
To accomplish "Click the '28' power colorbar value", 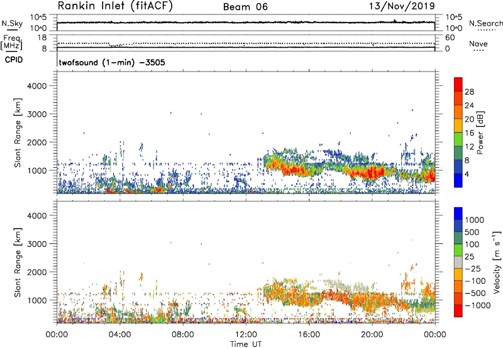I will pyautogui.click(x=469, y=92).
